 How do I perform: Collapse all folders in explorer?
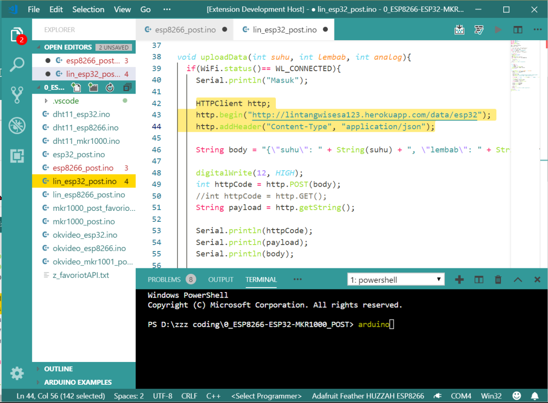point(127,88)
